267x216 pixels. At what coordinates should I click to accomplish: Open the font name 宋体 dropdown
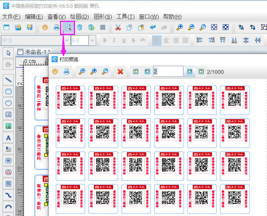click(67, 40)
